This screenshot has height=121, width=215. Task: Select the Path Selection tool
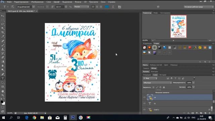(x=3, y=83)
